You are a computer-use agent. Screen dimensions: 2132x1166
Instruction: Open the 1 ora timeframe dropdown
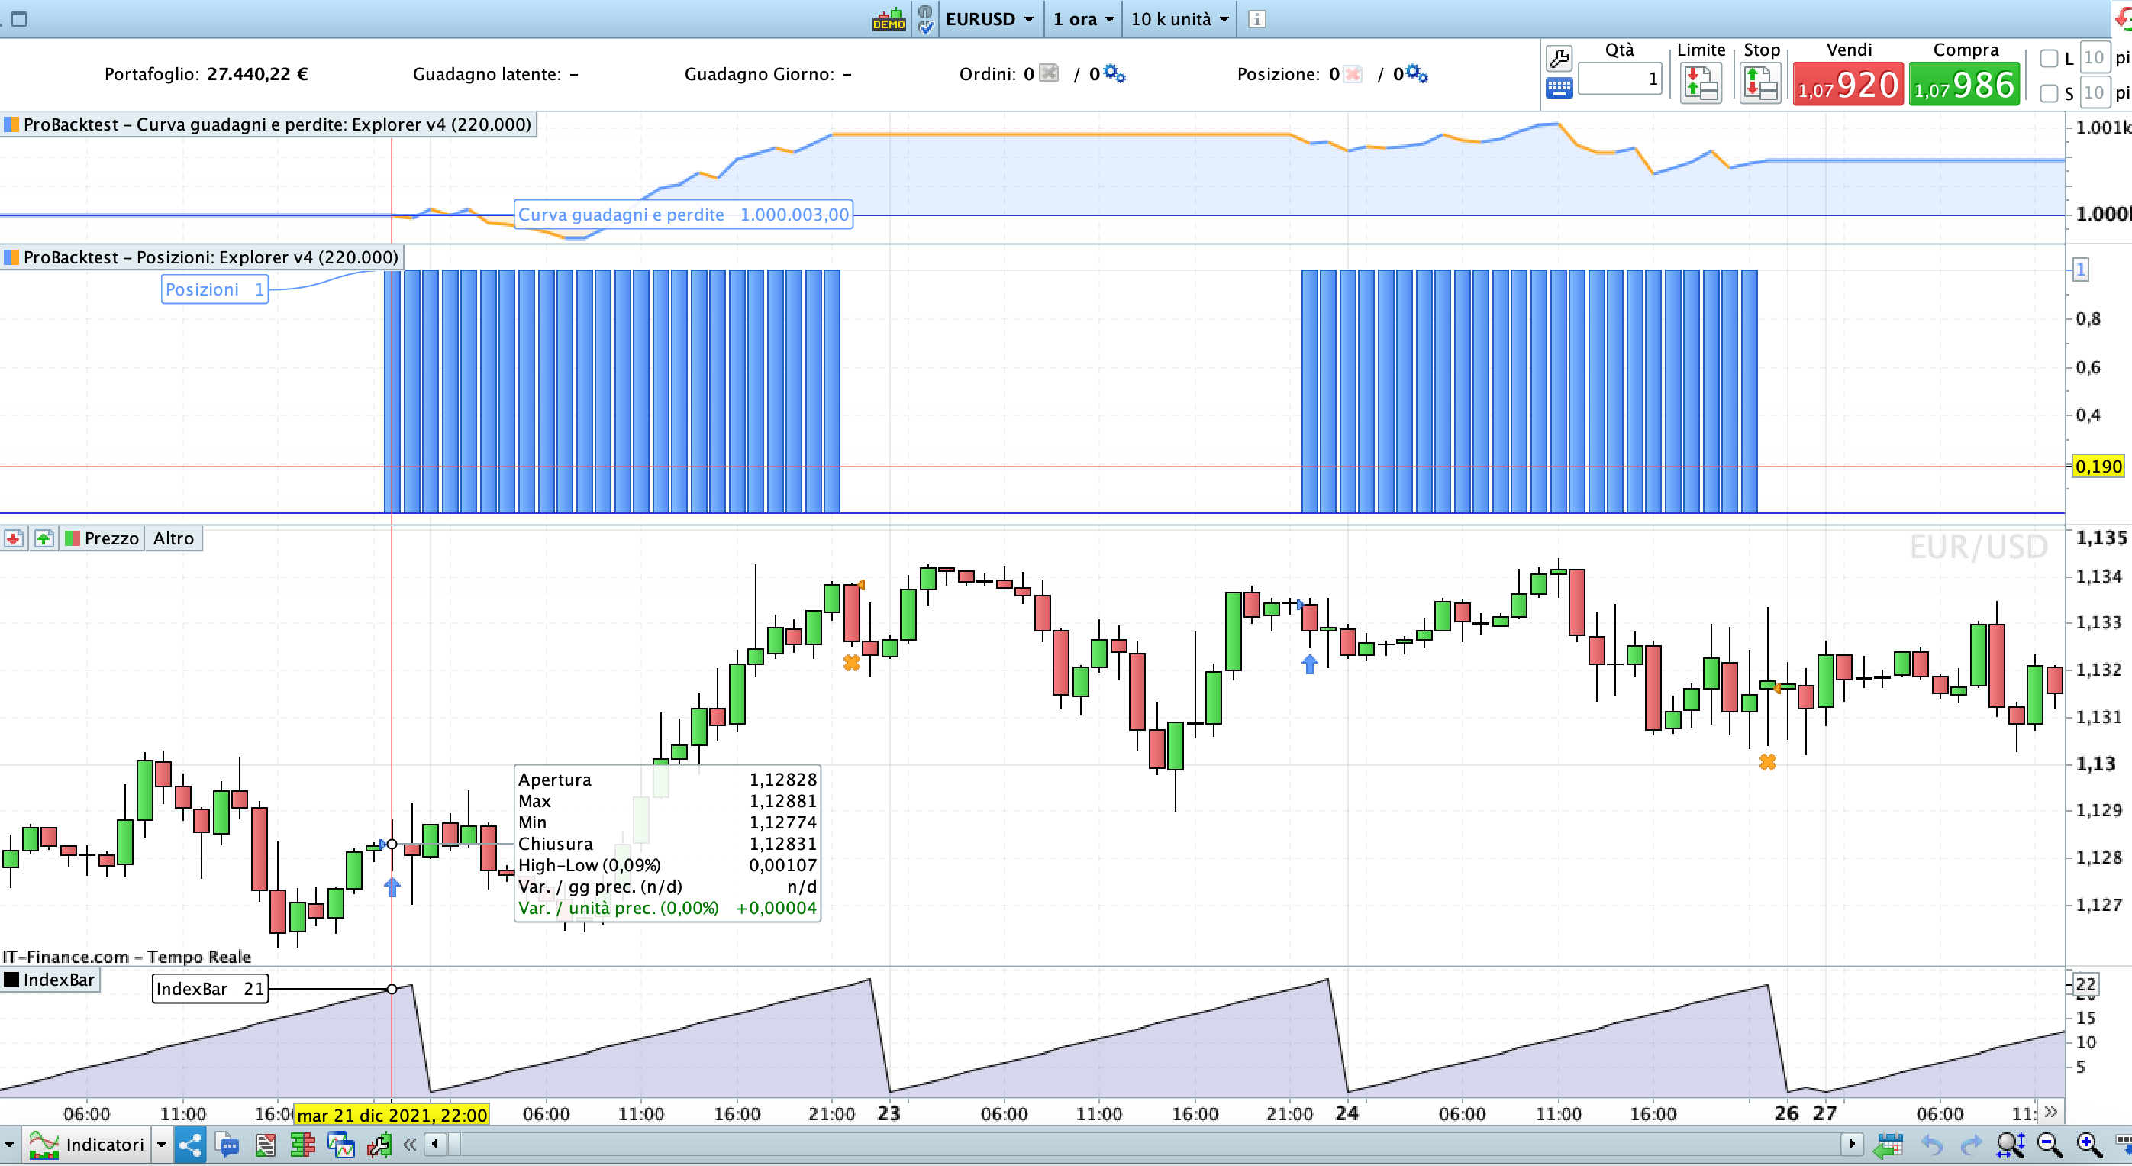1083,19
